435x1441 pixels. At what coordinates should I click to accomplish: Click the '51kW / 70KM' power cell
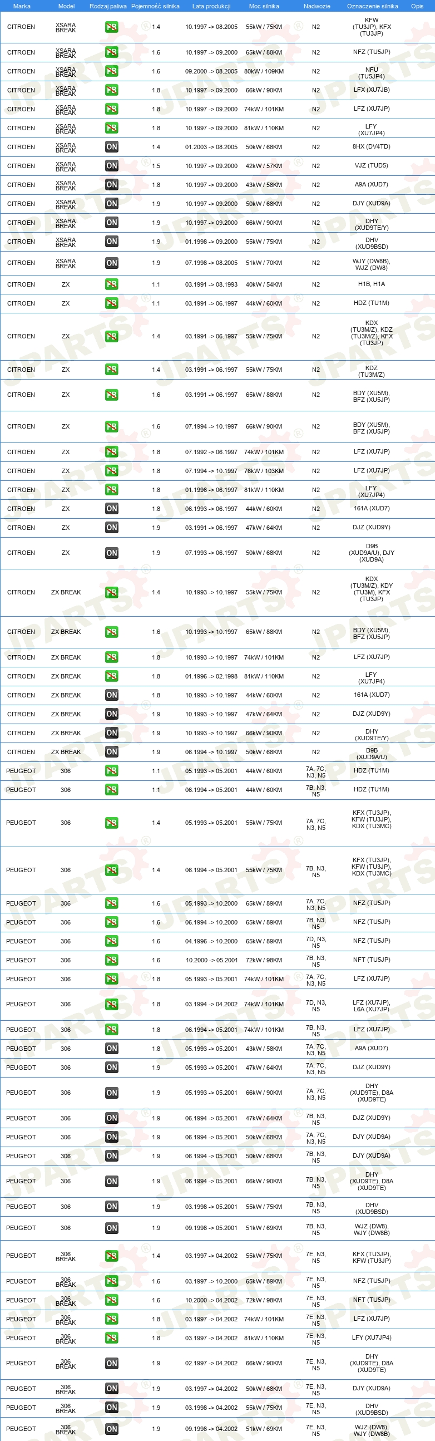point(264,263)
